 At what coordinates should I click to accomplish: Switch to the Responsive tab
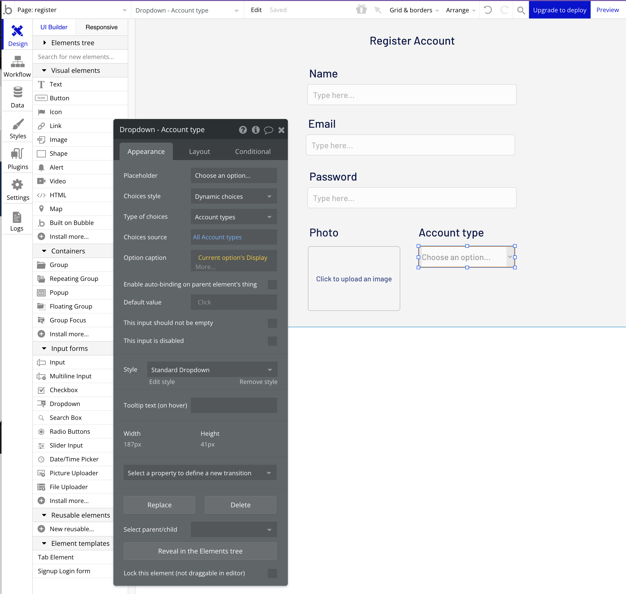[101, 27]
